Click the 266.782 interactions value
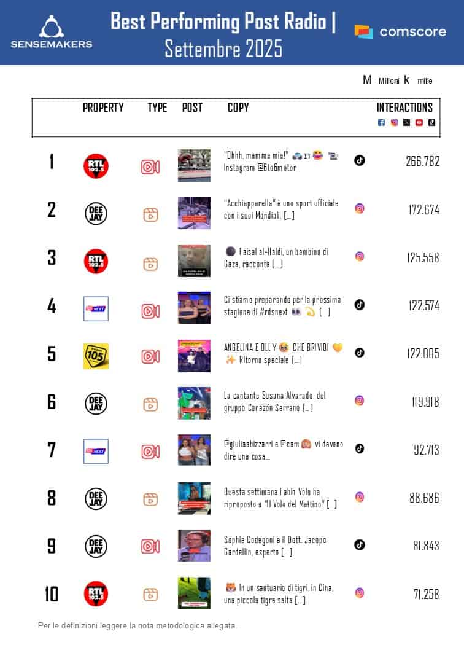The width and height of the screenshot is (464, 650). click(422, 162)
